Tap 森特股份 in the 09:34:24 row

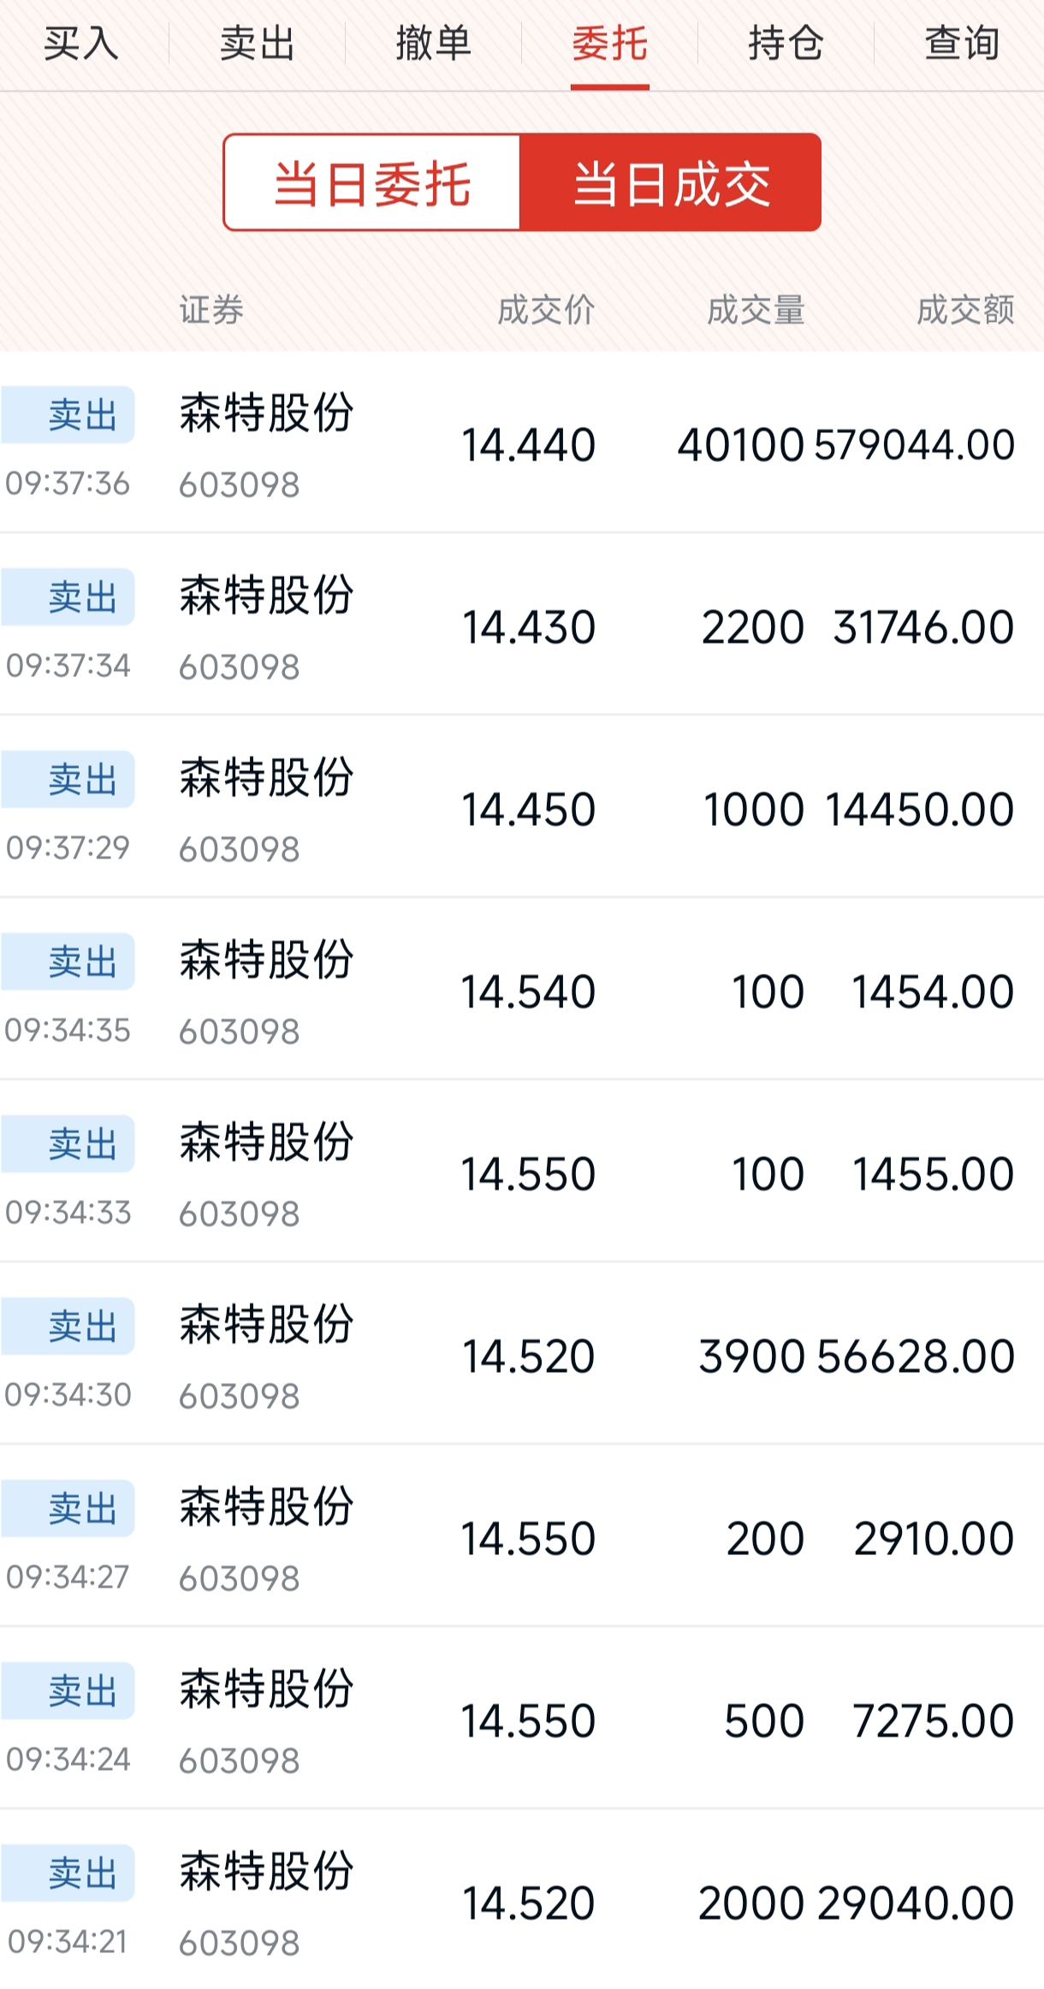(x=266, y=1688)
